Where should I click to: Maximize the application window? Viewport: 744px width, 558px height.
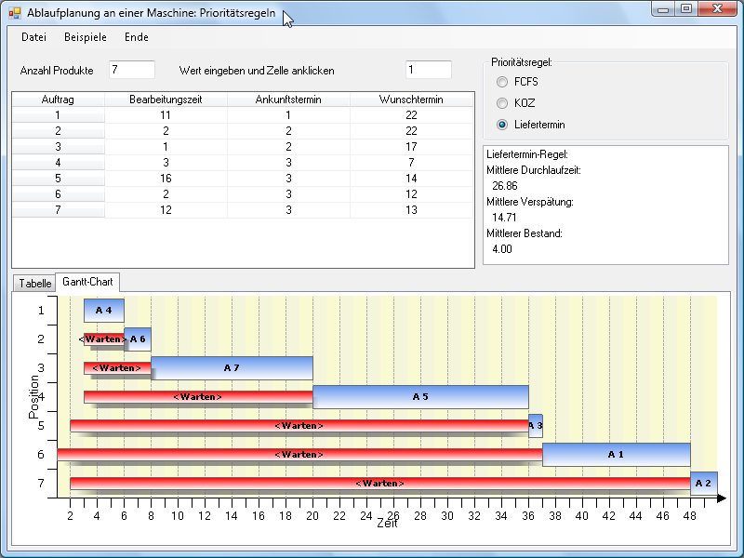pyautogui.click(x=687, y=9)
